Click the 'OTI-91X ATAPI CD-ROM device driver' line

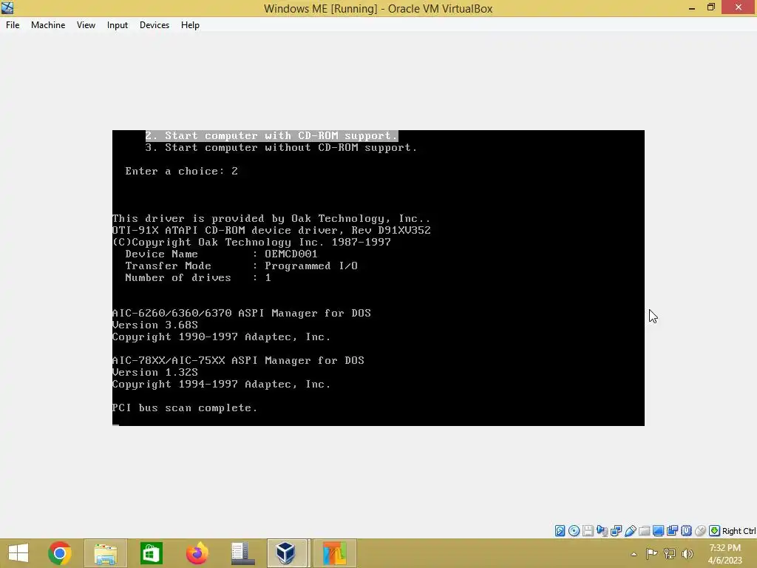[x=271, y=231]
